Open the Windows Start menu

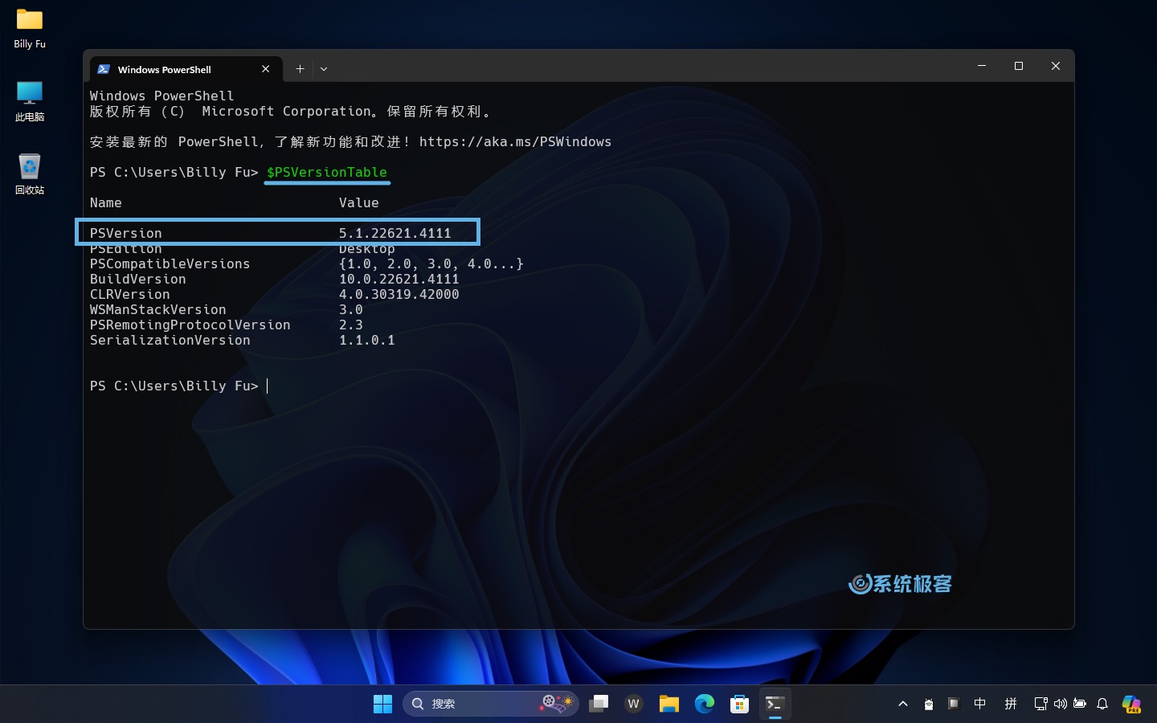(382, 704)
